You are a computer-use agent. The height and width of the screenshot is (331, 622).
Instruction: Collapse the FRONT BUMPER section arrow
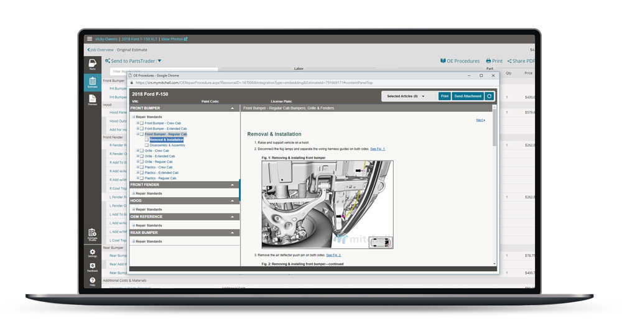233,108
